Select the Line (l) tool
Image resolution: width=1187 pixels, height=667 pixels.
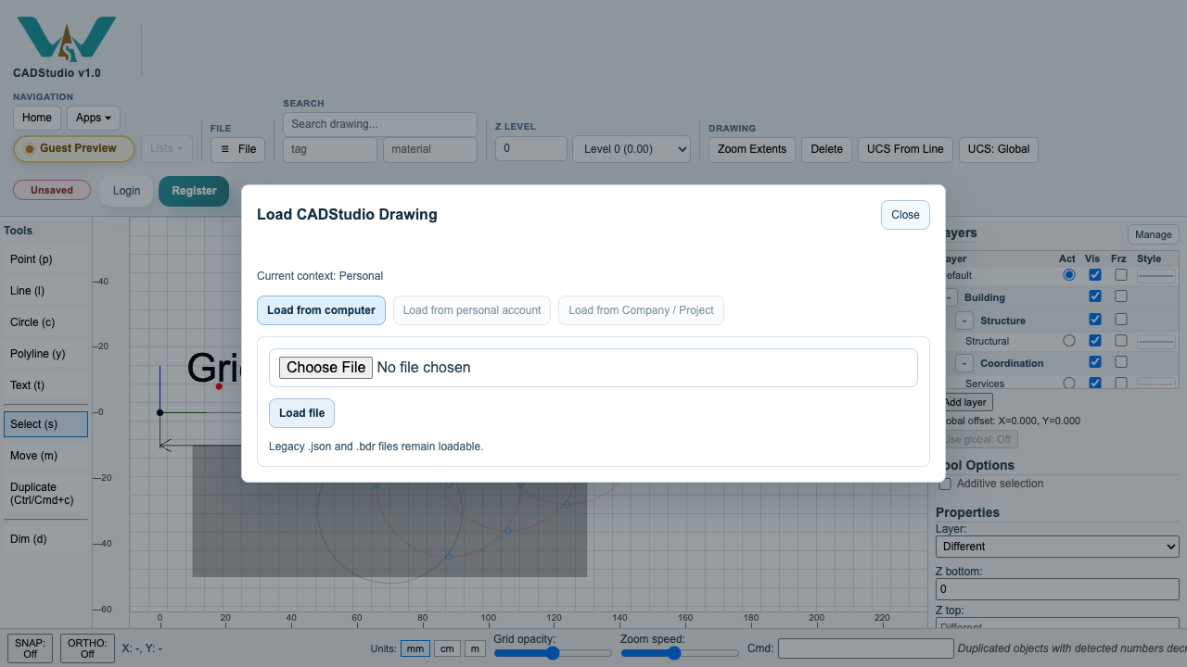coord(45,291)
